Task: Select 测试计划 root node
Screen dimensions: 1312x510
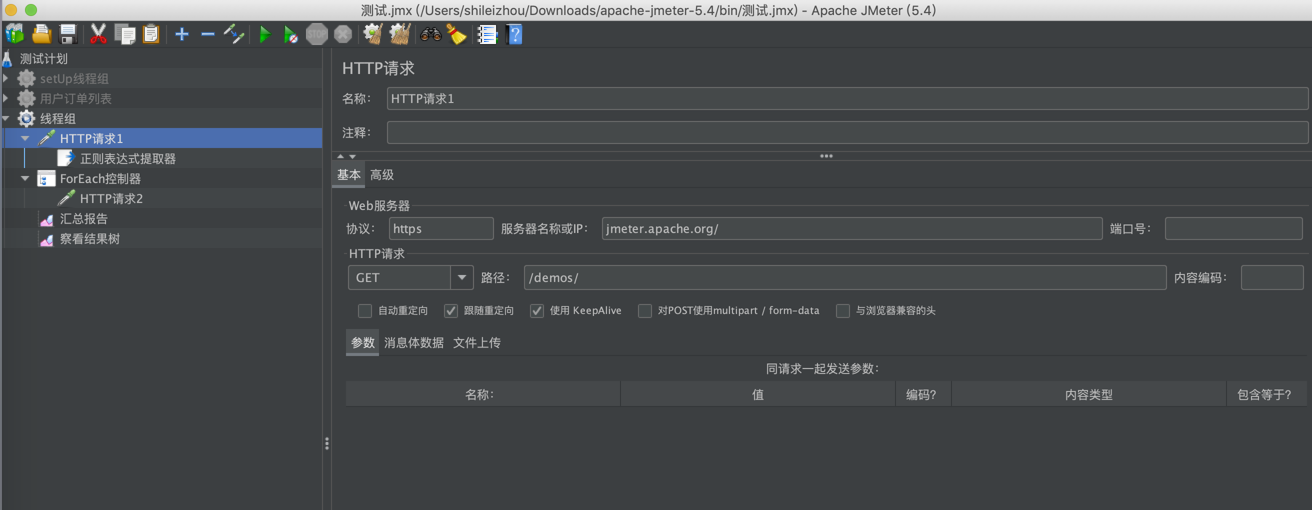Action: coord(44,58)
